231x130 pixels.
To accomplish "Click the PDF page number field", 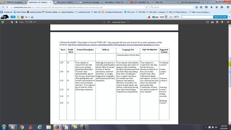I will [29, 22].
